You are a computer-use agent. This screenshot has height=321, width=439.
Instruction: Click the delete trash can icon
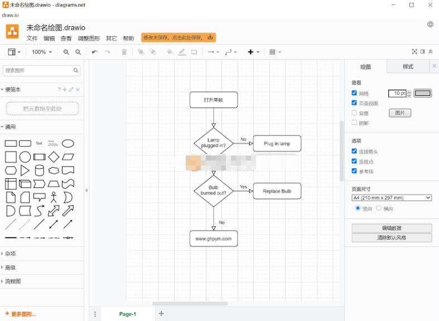(124, 52)
